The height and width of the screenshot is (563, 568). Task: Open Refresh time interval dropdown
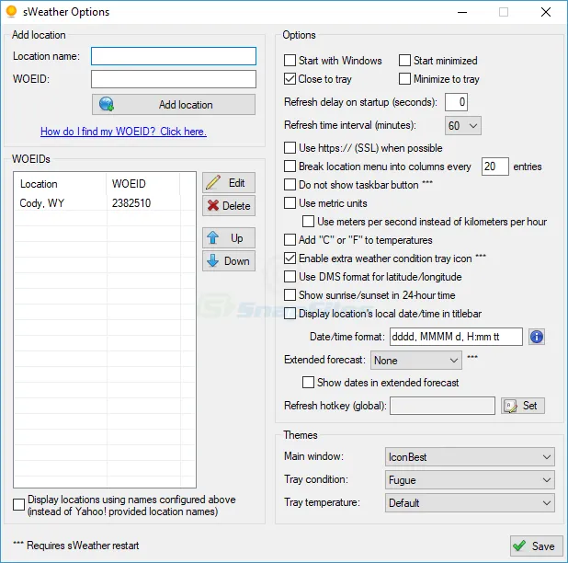tap(462, 126)
